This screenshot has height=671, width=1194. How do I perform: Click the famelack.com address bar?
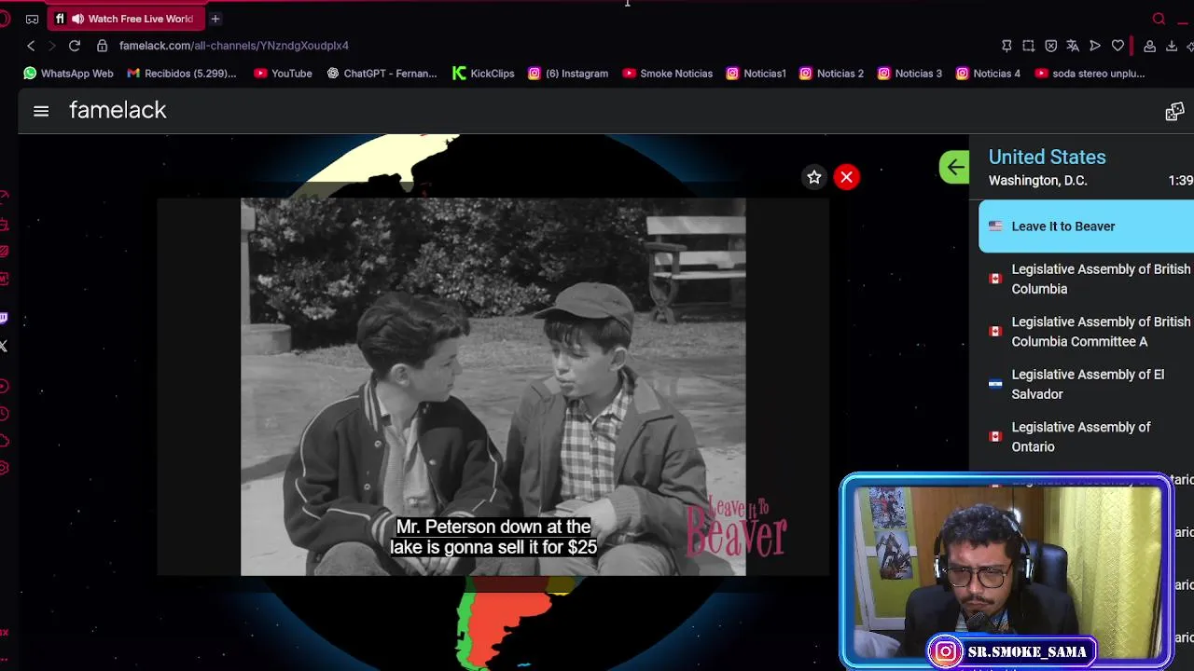(234, 46)
